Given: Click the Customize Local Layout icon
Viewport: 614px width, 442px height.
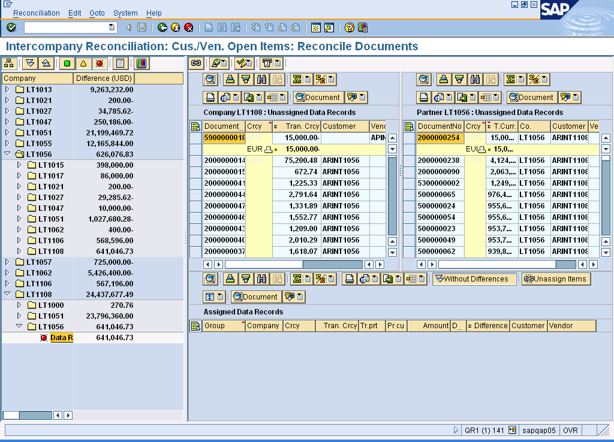Looking at the screenshot, I should (x=363, y=28).
